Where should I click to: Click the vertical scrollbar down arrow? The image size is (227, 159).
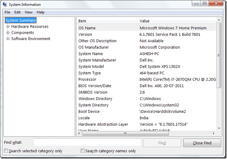click(x=219, y=128)
